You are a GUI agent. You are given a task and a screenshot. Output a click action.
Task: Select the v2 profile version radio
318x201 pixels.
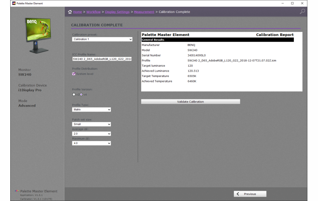pos(74,94)
